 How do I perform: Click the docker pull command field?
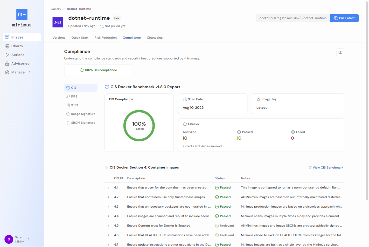[293, 18]
